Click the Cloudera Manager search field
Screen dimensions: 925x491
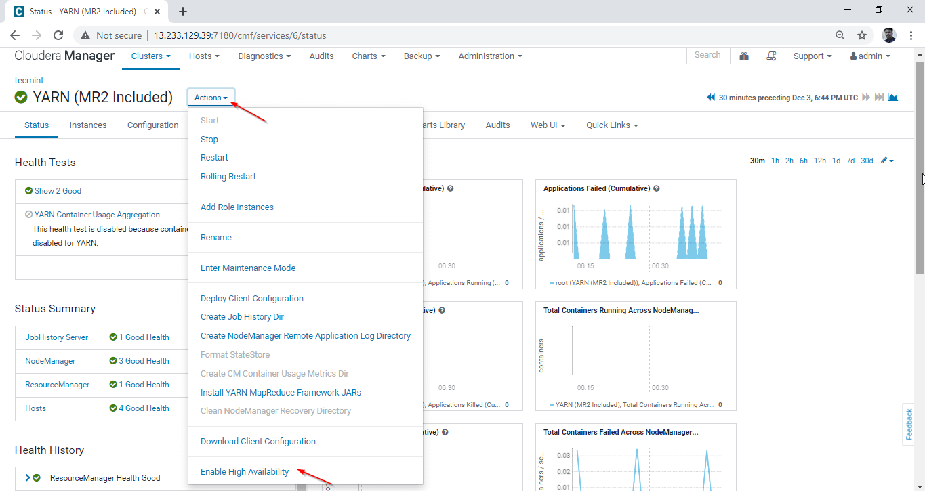click(707, 56)
